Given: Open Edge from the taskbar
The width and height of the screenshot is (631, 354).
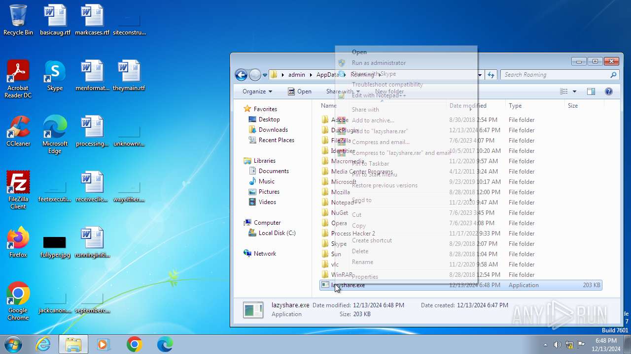Looking at the screenshot, I should tap(165, 344).
